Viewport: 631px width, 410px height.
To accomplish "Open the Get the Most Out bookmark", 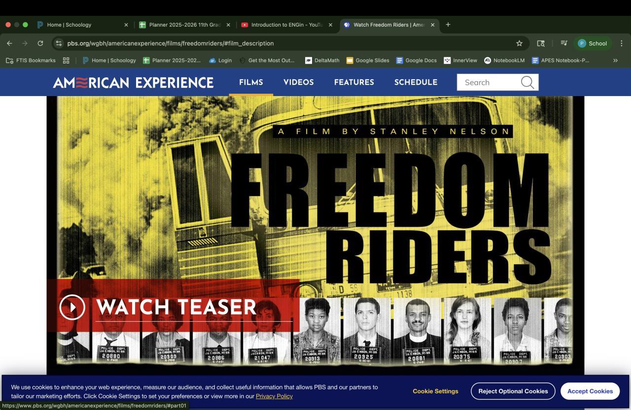I will [267, 60].
